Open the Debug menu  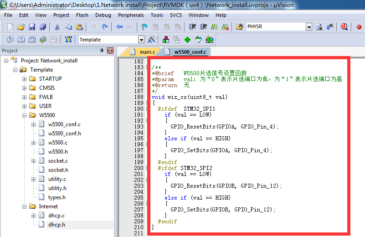coord(103,15)
